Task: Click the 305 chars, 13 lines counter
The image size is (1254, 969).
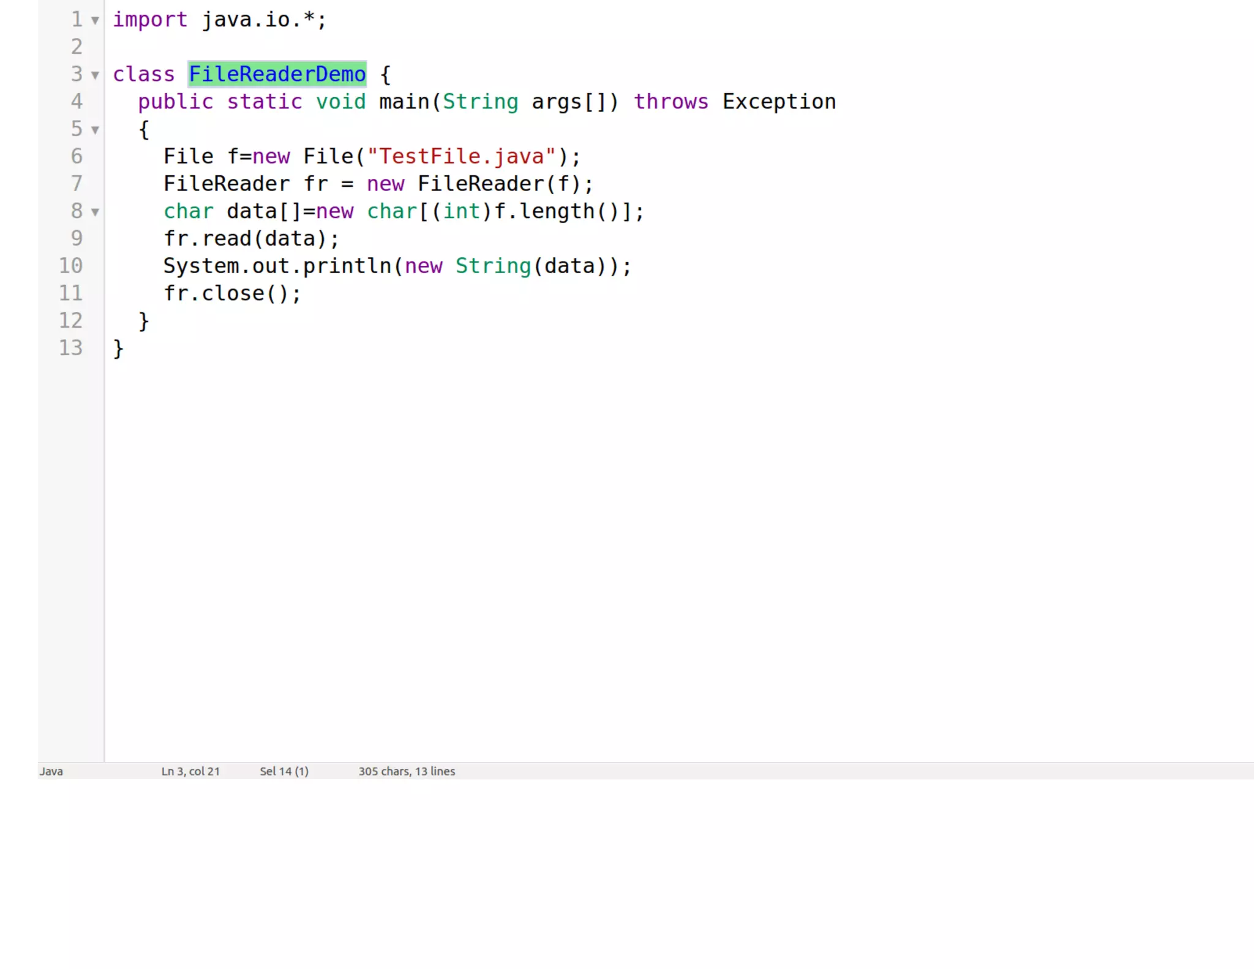Action: click(x=407, y=771)
